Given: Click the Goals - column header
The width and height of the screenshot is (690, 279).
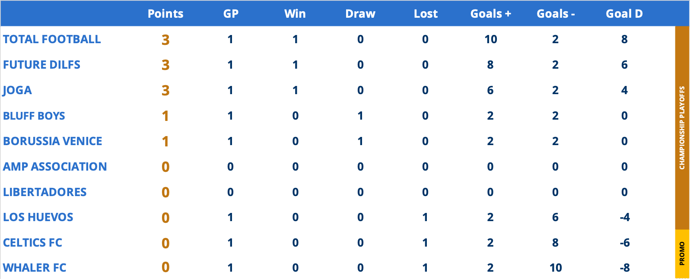Looking at the screenshot, I should (x=556, y=14).
